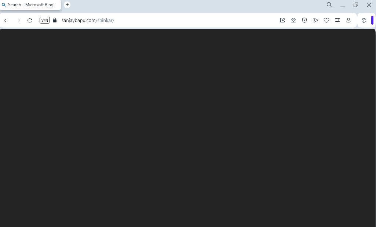This screenshot has height=227, width=376.
Task: Go back to the previous page
Action: (6, 21)
